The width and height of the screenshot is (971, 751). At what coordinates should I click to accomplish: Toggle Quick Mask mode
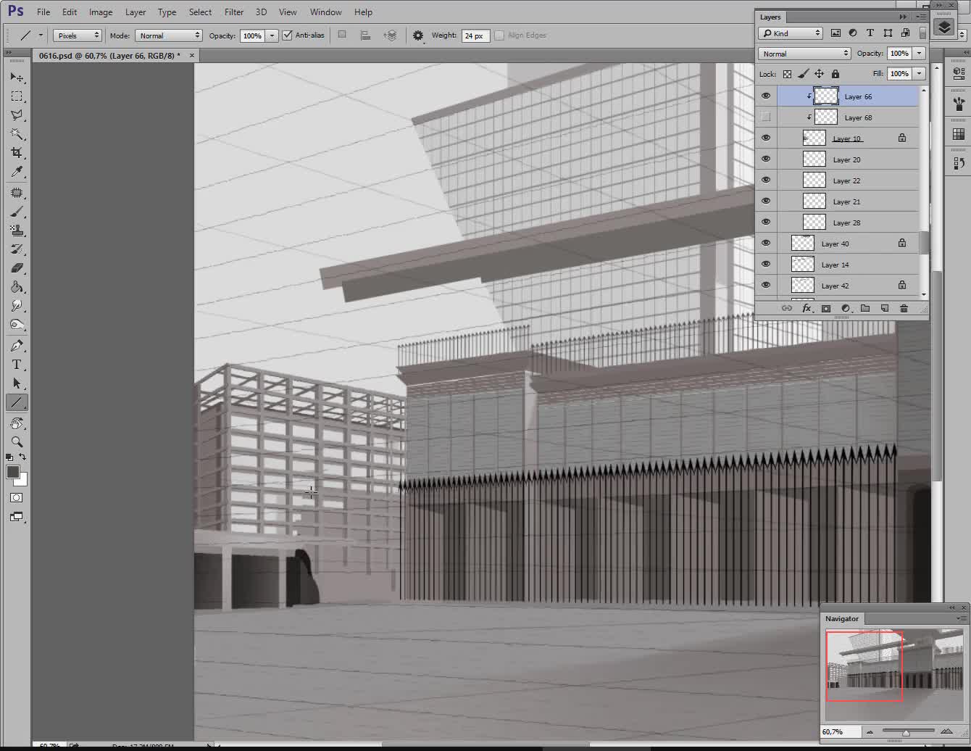point(16,498)
